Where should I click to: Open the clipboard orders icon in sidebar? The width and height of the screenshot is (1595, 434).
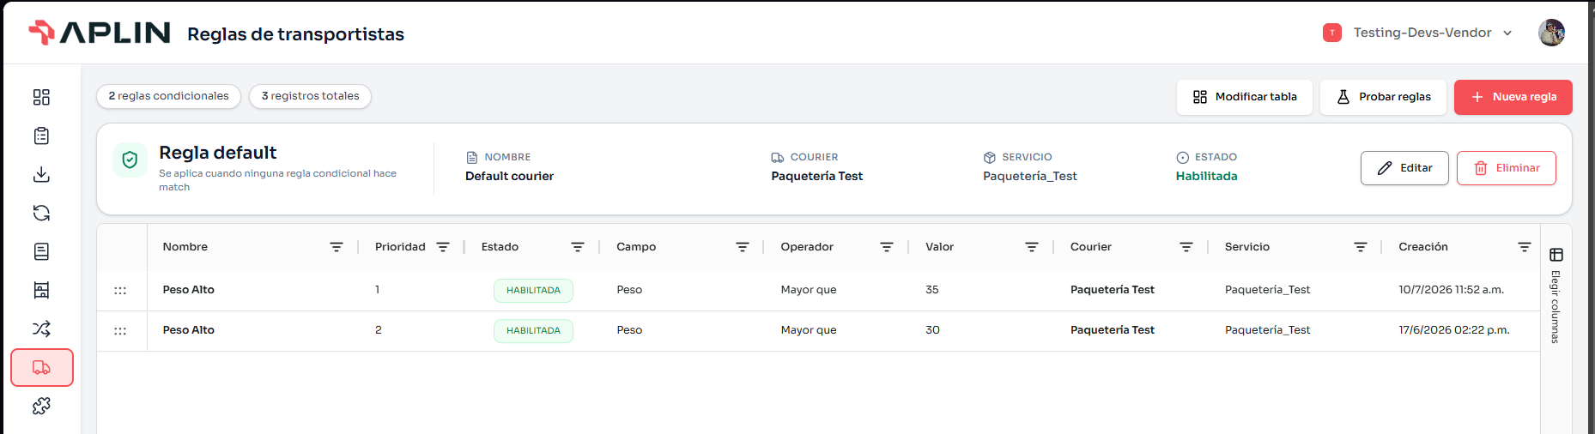(41, 136)
